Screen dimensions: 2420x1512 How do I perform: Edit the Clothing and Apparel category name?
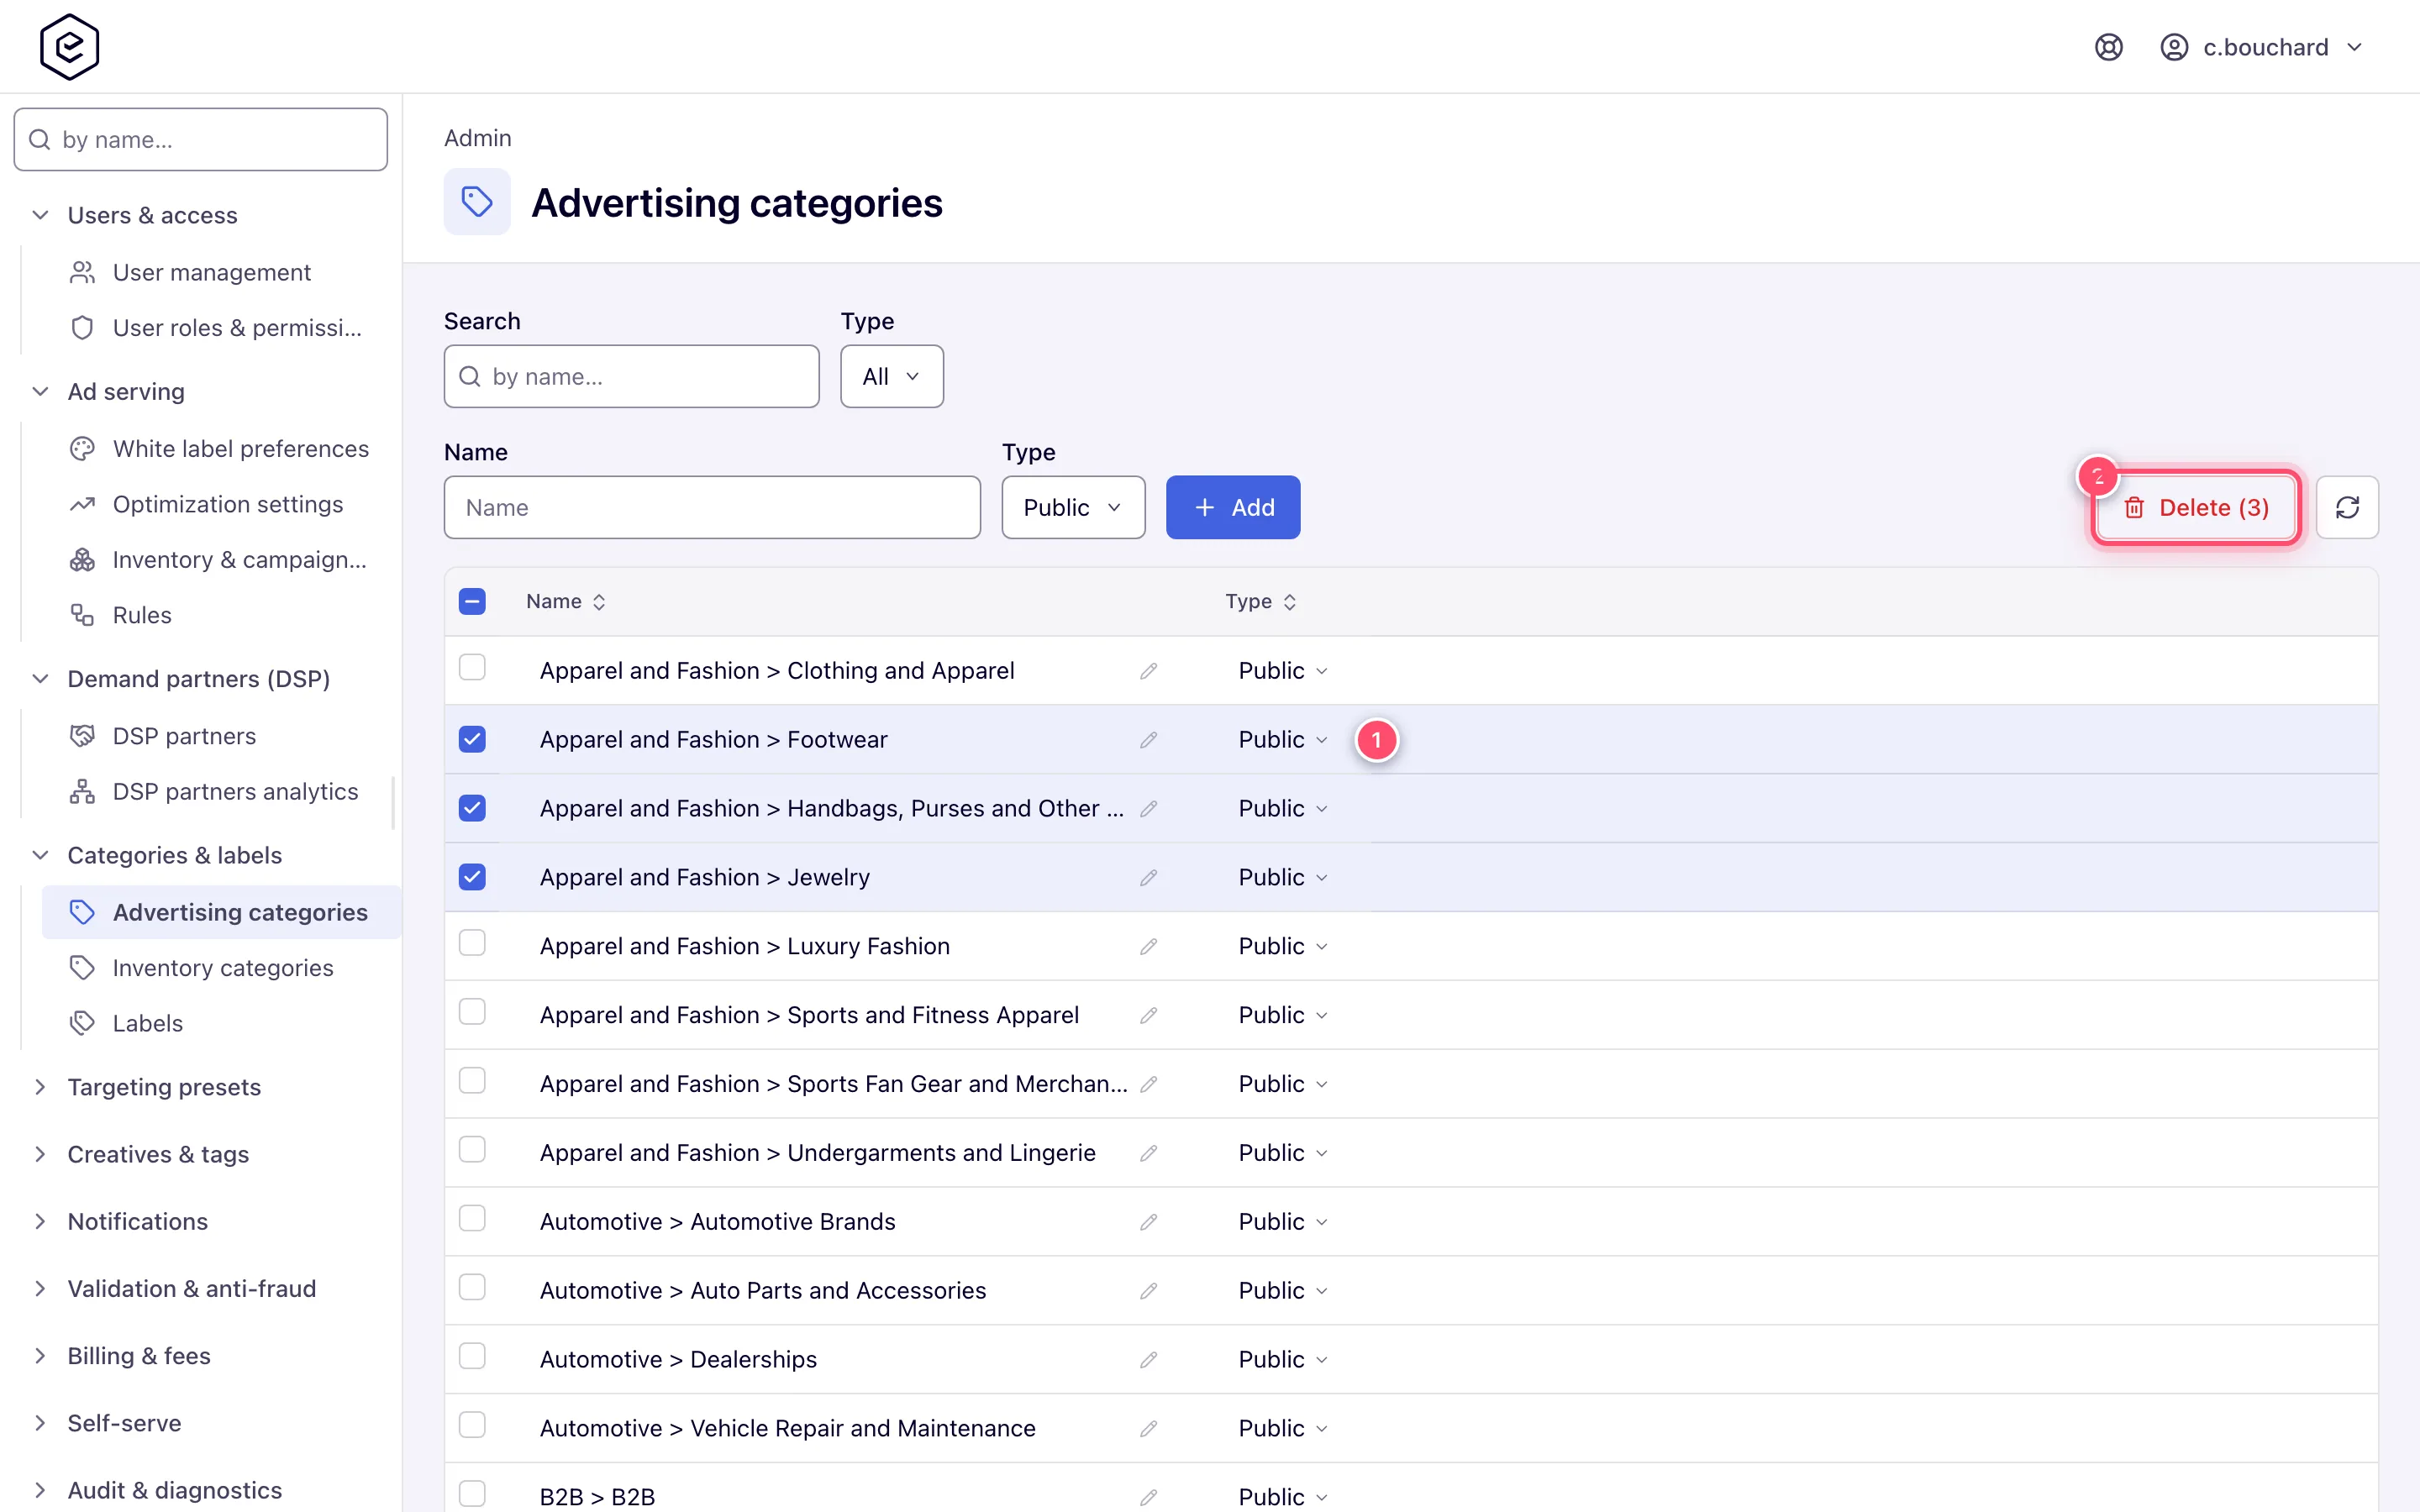pos(1148,671)
